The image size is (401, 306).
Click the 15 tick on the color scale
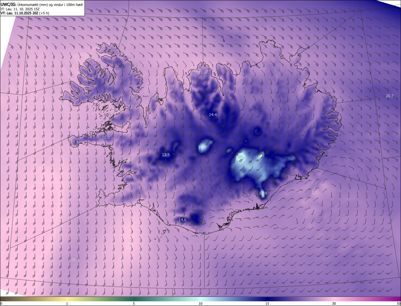click(x=267, y=303)
